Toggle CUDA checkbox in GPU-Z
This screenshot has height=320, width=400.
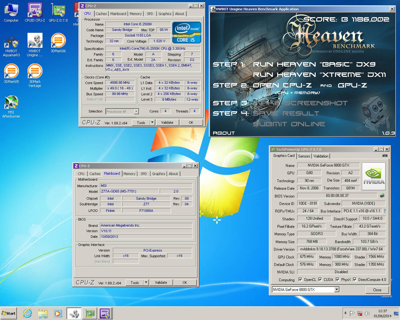pos(320,280)
